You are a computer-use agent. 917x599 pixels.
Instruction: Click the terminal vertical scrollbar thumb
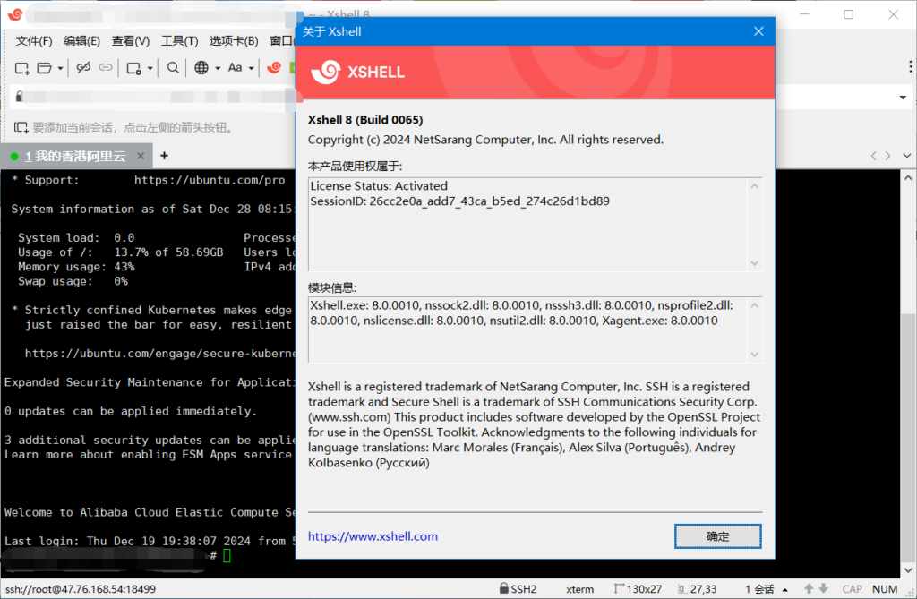pyautogui.click(x=908, y=436)
